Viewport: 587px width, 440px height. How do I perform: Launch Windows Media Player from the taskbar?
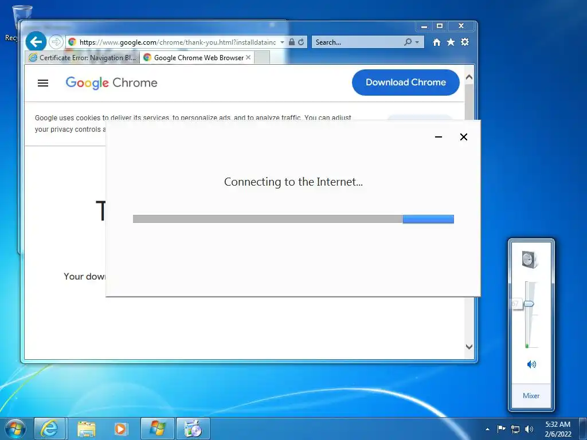(120, 429)
